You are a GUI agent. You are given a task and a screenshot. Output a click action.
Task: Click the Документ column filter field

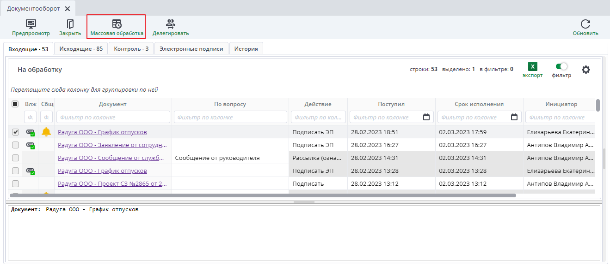[113, 117]
